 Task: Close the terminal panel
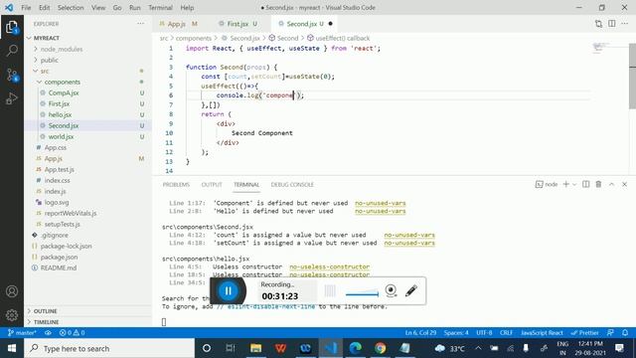pos(624,184)
